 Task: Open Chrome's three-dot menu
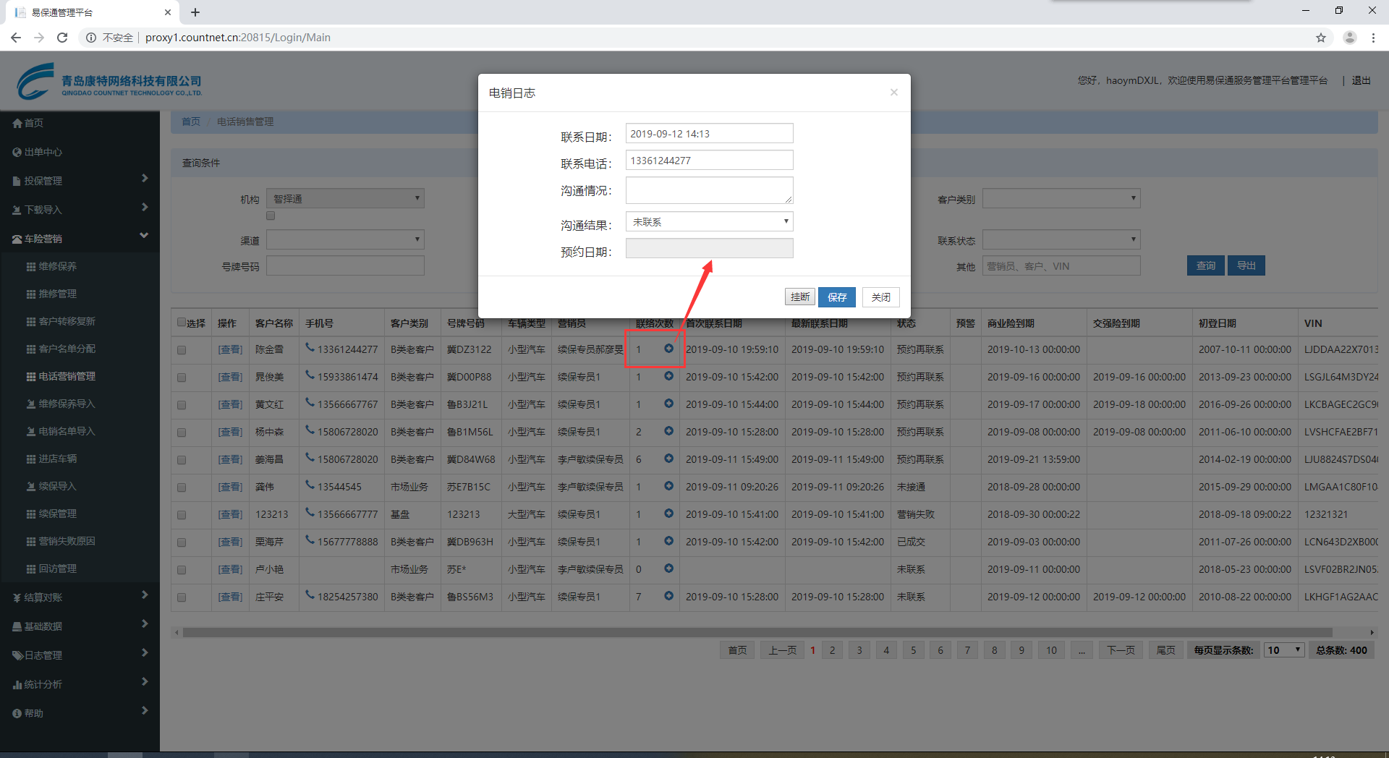click(1373, 38)
